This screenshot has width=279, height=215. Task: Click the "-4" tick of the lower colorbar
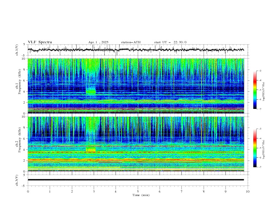[x=260, y=138]
